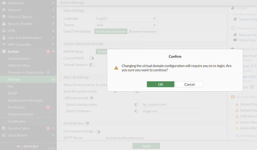Expand the Network menu chevron
Viewport: 257px width, 150px height.
(53, 10)
